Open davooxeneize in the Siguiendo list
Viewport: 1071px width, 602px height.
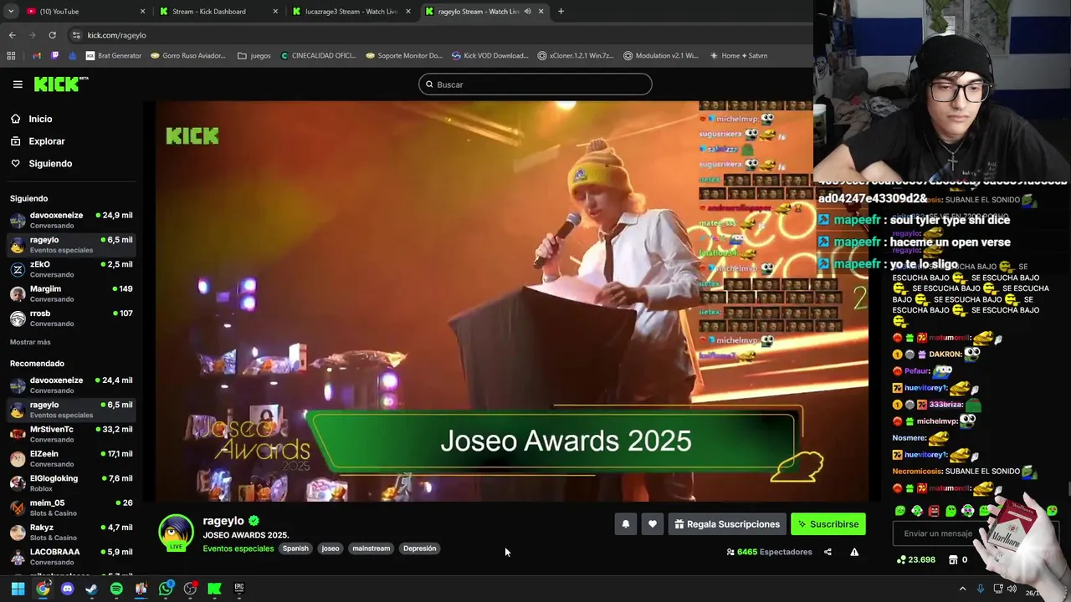(x=70, y=220)
